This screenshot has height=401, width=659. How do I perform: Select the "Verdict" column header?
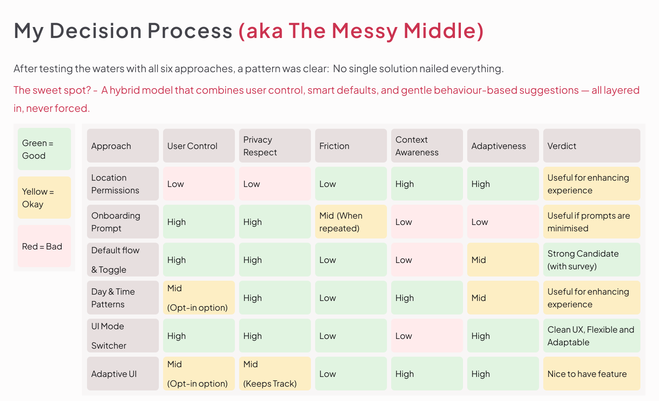[591, 146]
